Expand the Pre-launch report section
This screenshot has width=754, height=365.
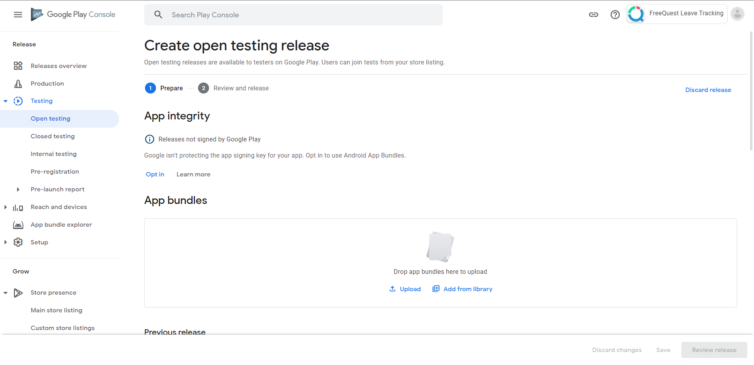(x=18, y=189)
